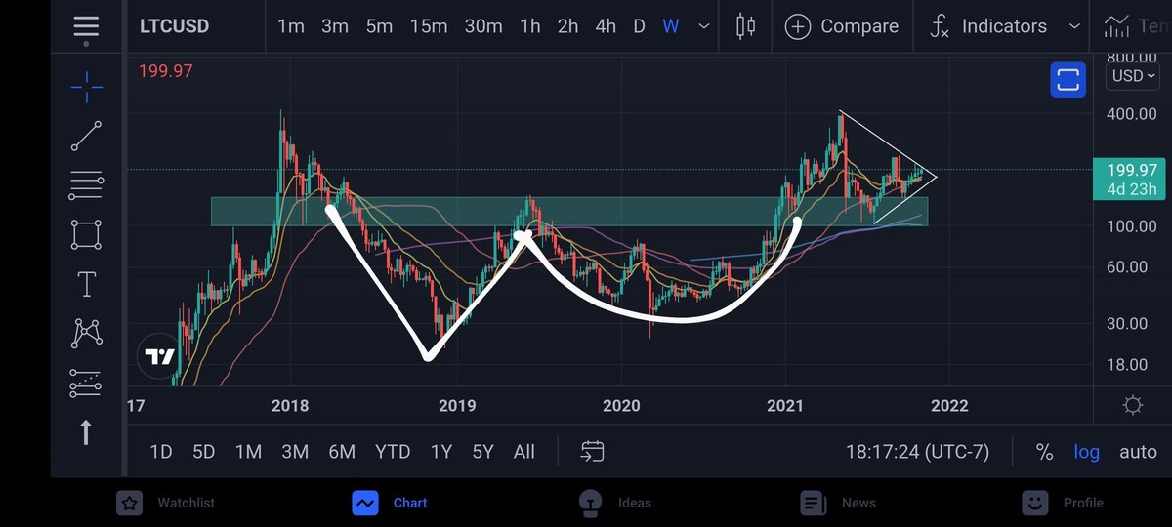This screenshot has width=1172, height=527.
Task: Set the date range to 5Y
Action: (x=483, y=451)
